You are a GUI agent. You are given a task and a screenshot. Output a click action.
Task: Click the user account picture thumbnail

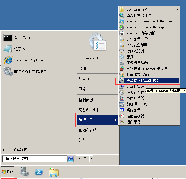pos(97,43)
